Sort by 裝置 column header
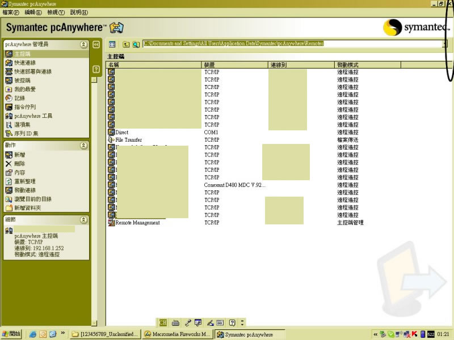454x340 pixels. click(x=234, y=65)
